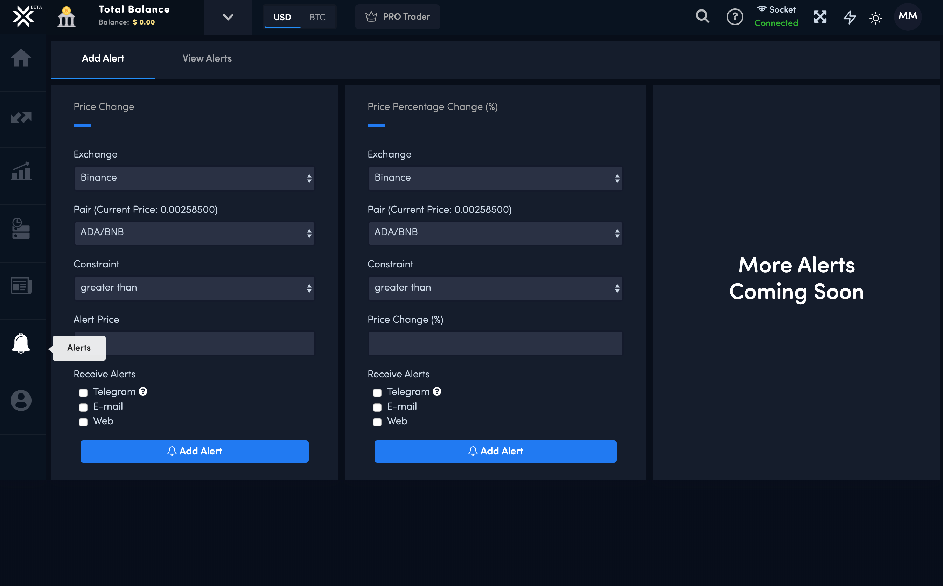Open ADA/BNB pair dropdown in Percentage panel
Viewport: 943px width, 586px height.
495,233
